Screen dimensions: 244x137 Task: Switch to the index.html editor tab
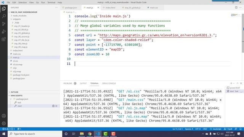coord(110,8)
